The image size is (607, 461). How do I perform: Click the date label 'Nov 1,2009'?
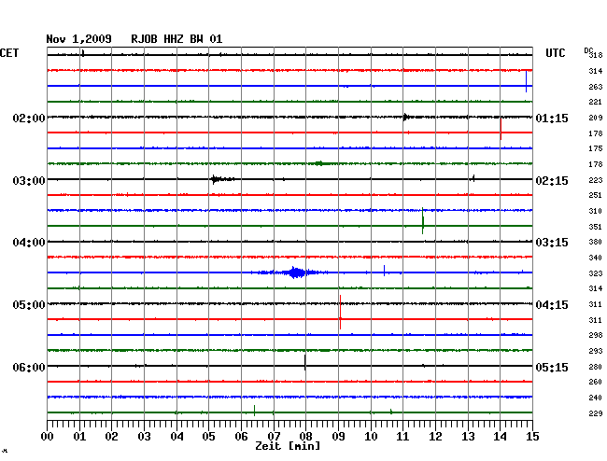point(78,39)
